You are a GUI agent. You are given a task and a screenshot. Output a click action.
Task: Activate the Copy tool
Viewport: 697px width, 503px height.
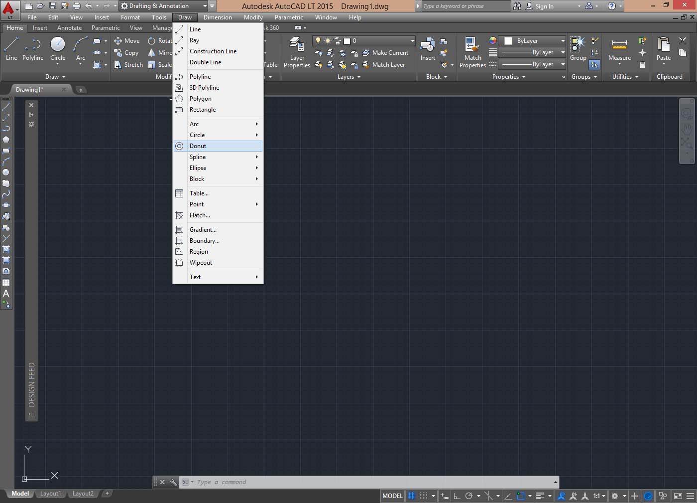point(126,53)
